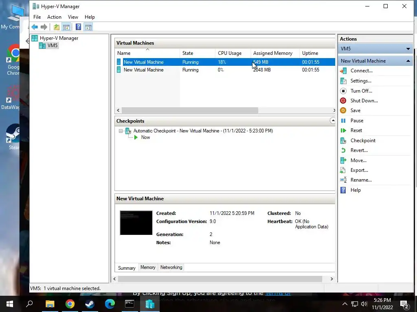Viewport: 417px width, 312px height.
Task: Sort by the State column header
Action: pos(198,53)
